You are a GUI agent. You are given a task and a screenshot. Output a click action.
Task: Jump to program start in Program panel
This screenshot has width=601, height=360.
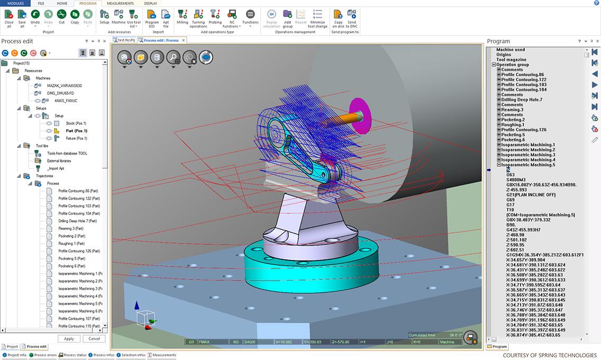(595, 51)
